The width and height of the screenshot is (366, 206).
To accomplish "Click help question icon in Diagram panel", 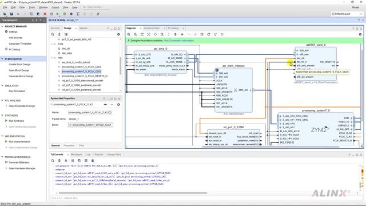I will pos(353,29).
